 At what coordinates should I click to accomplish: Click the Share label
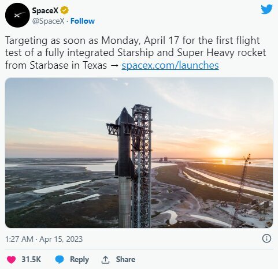coord(125,259)
